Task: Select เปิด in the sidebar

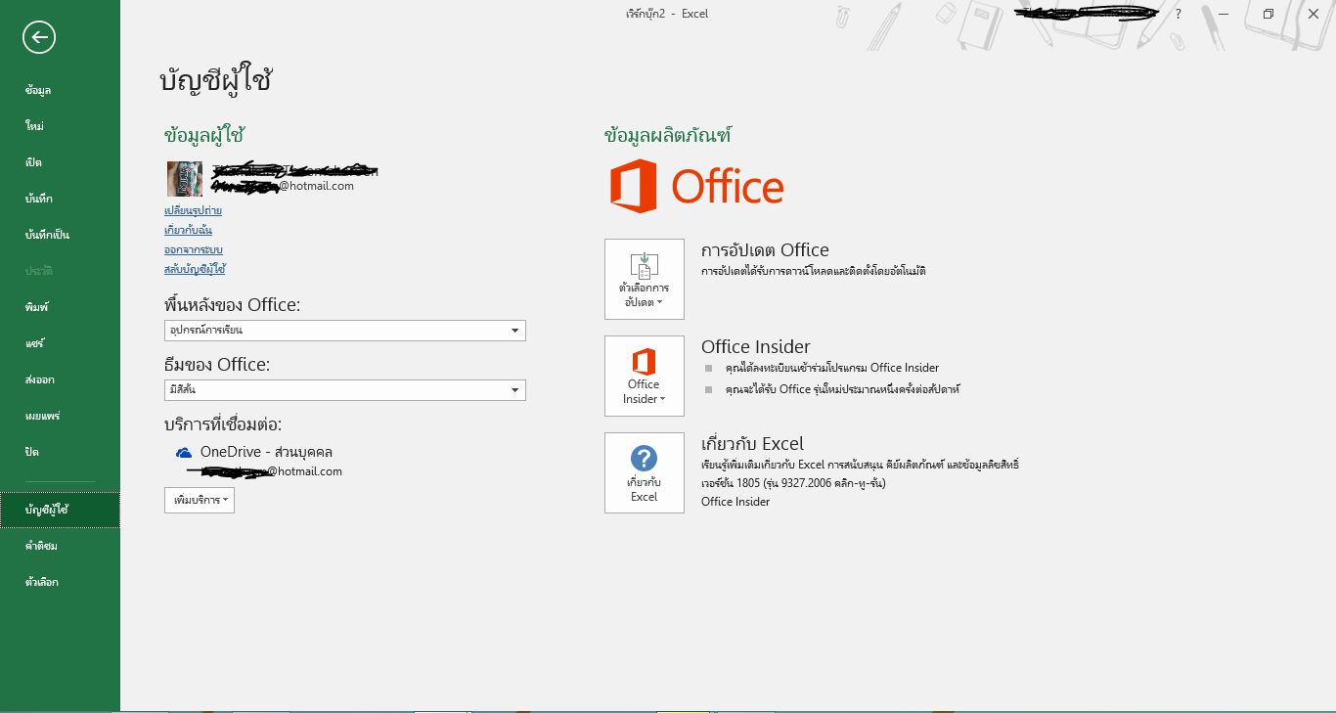Action: [60, 162]
